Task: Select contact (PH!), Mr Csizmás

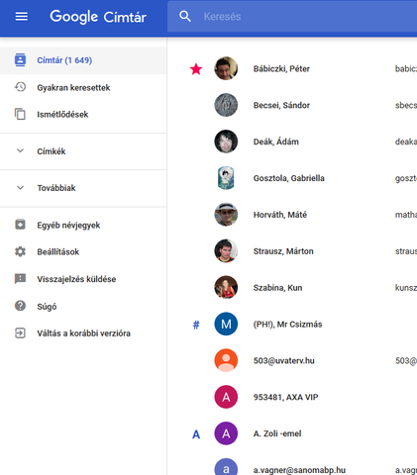Action: point(287,325)
